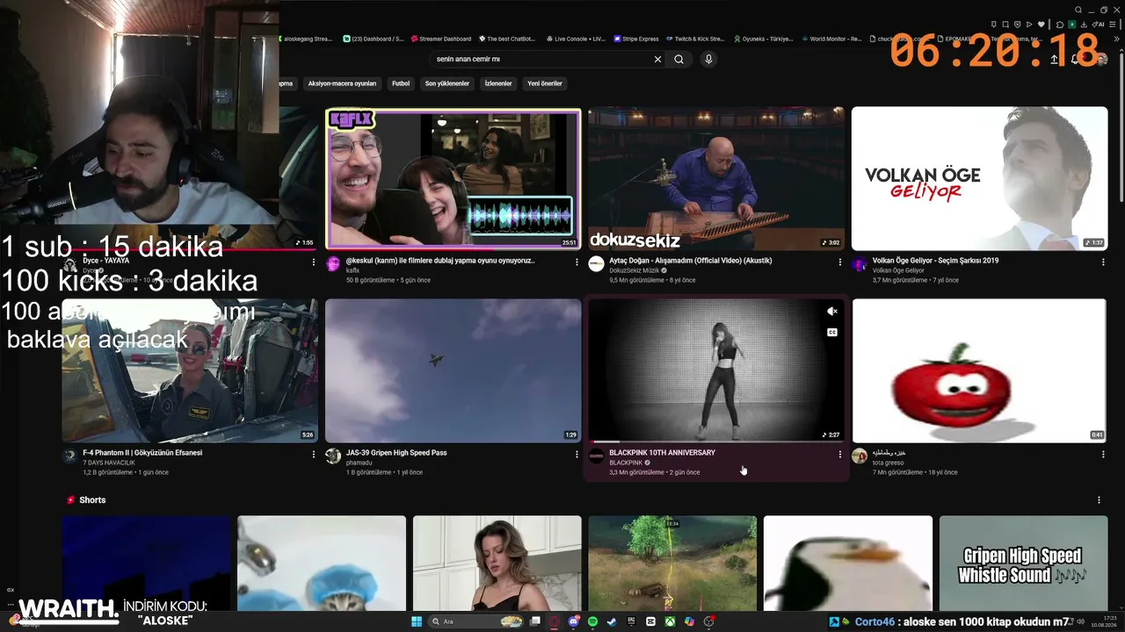The height and width of the screenshot is (632, 1125).
Task: Open the BLACKPINK 10TH ANNIVERSARY title link
Action: click(662, 453)
